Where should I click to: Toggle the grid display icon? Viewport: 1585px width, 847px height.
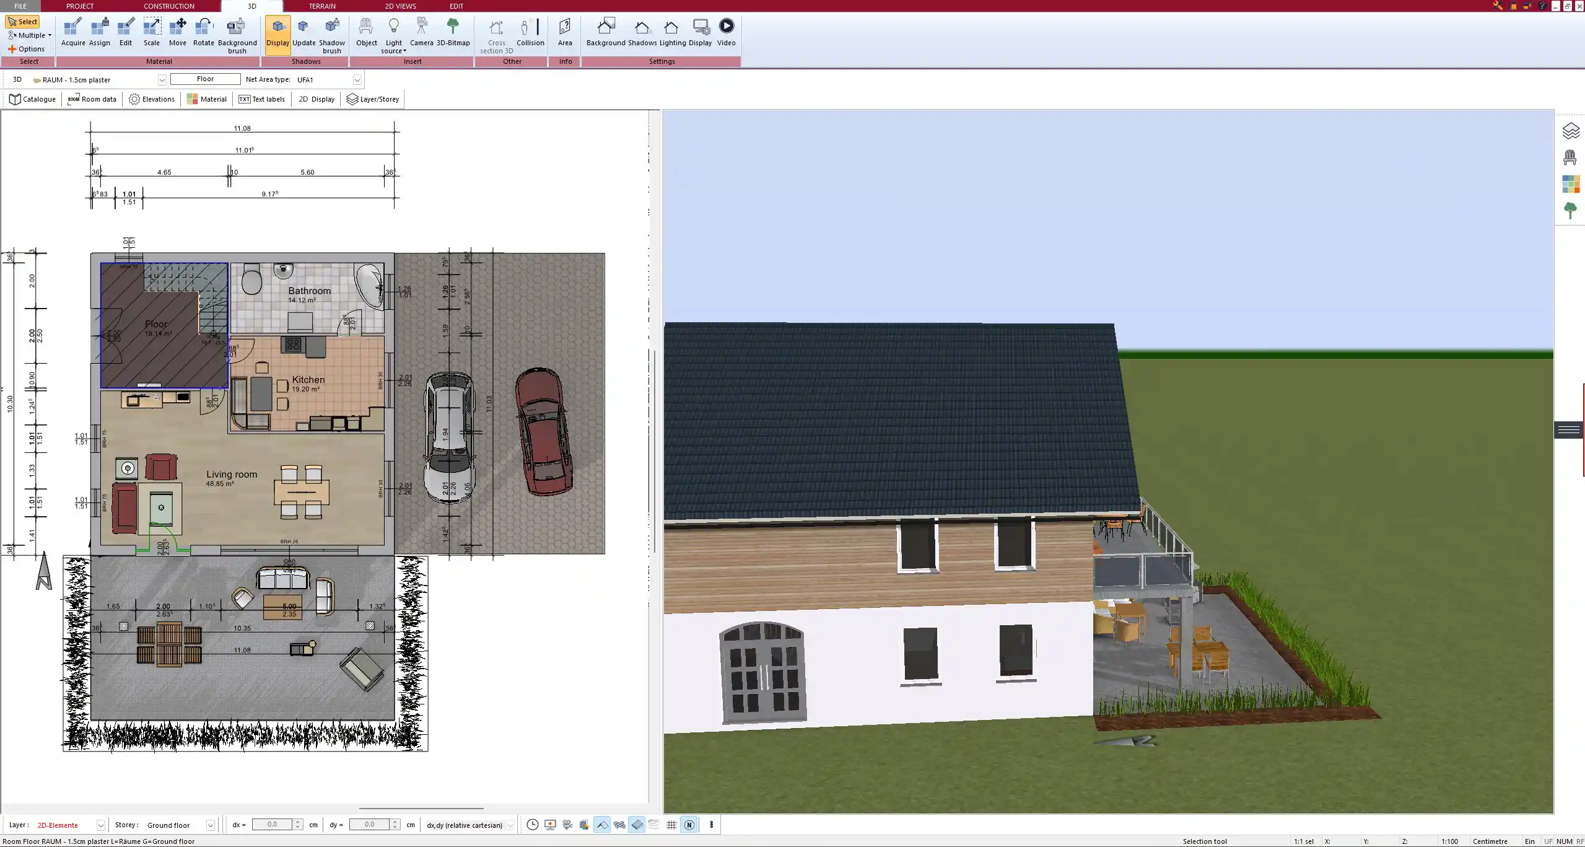click(671, 825)
